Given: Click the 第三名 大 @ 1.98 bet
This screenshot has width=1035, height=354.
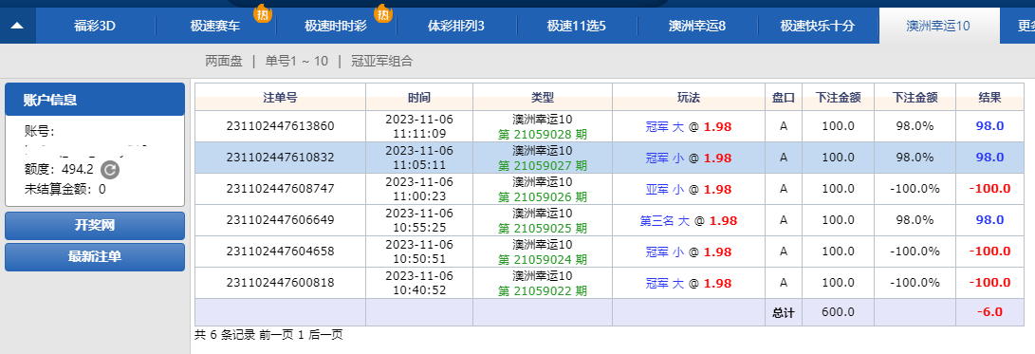Looking at the screenshot, I should [x=689, y=220].
